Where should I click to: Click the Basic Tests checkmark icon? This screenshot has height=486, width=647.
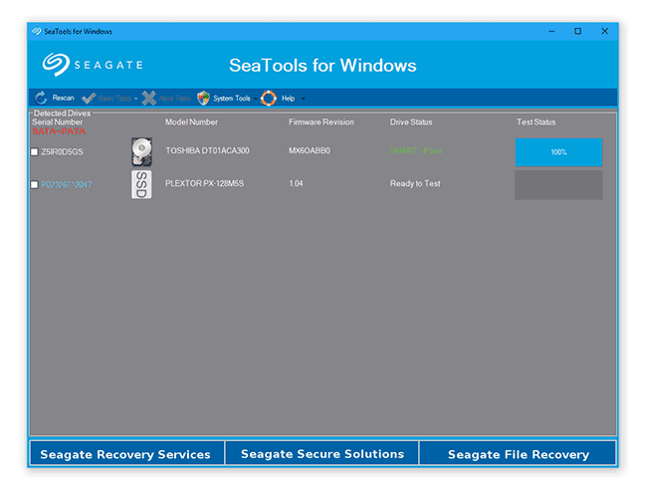pyautogui.click(x=89, y=99)
